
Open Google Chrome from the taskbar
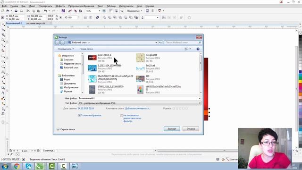[17, 166]
